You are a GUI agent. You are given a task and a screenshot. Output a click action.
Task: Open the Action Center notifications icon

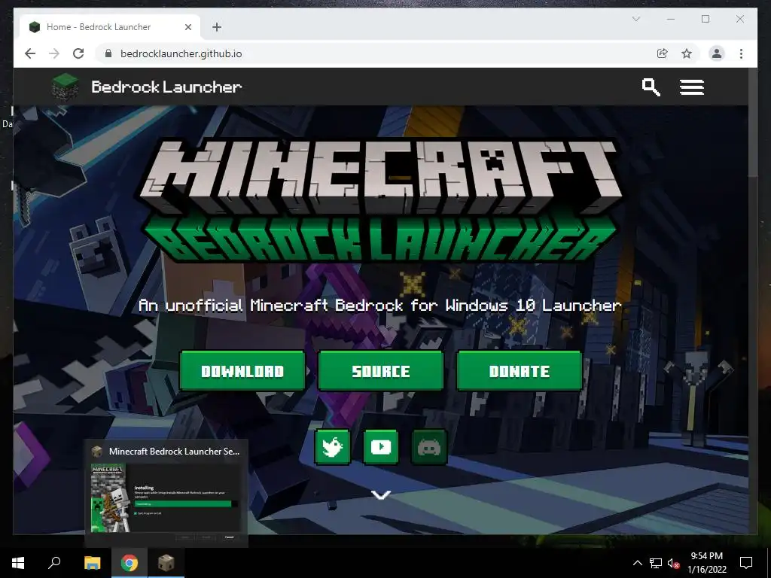[746, 563]
